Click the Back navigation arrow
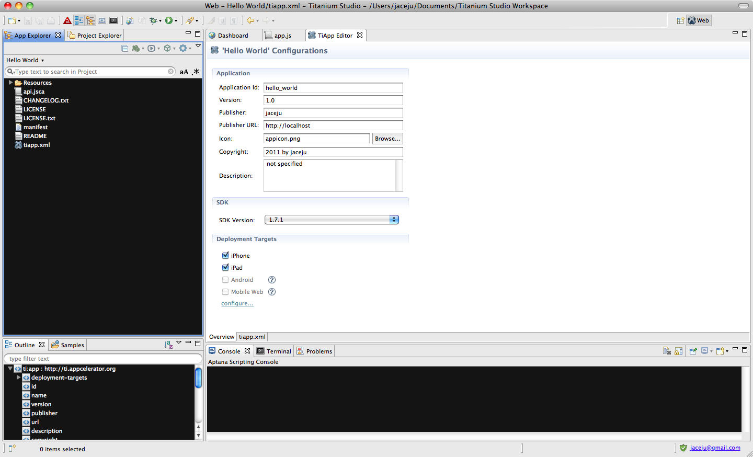This screenshot has width=753, height=457. [250, 20]
